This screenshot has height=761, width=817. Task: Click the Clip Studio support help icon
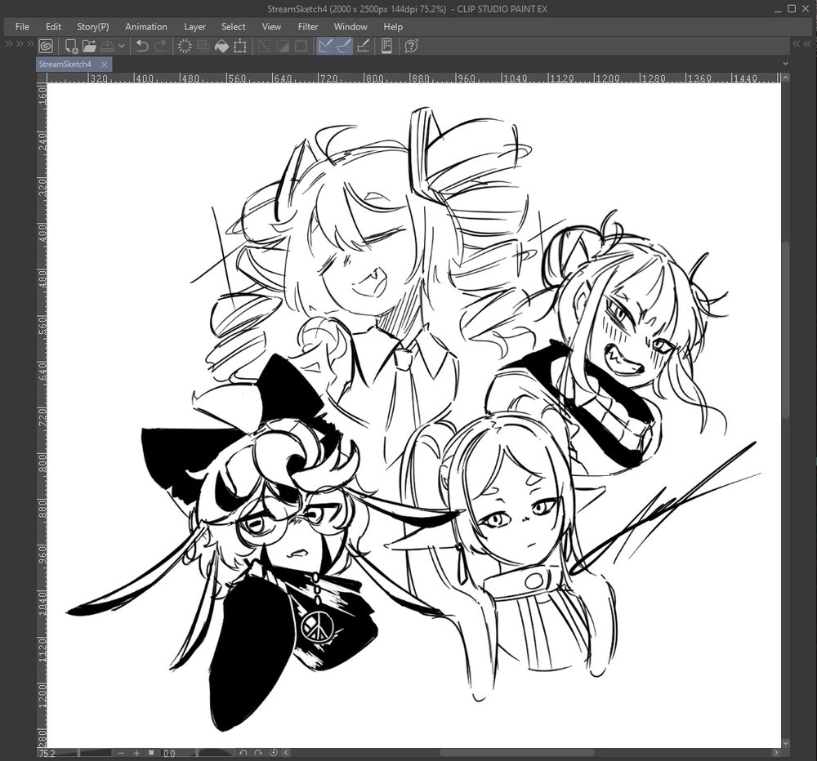click(x=411, y=47)
